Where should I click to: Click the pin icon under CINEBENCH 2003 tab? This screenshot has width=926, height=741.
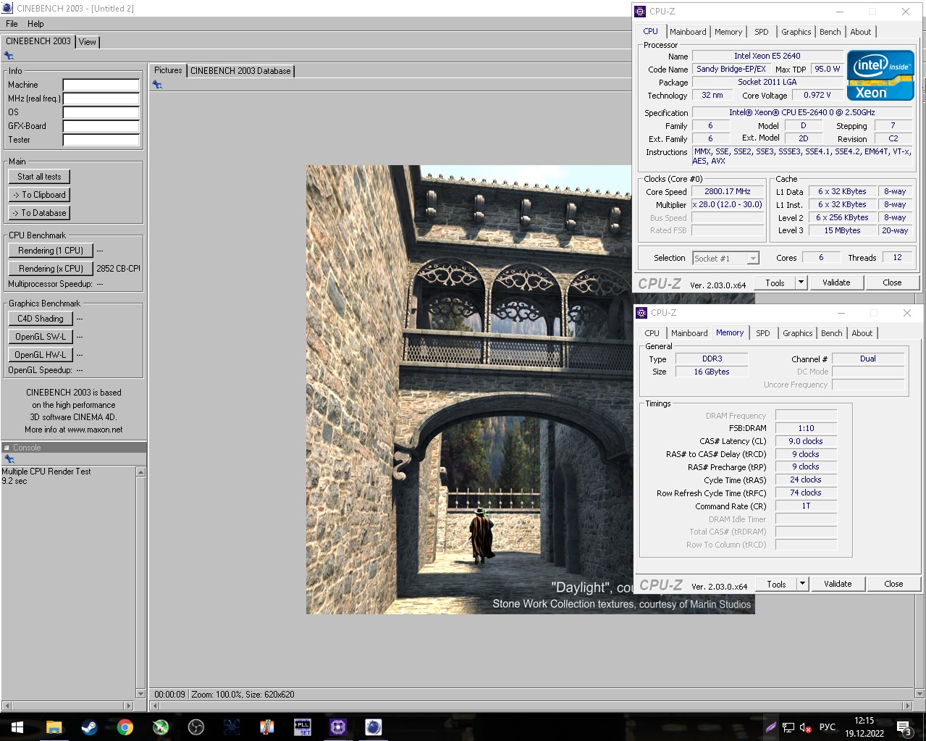[x=9, y=56]
